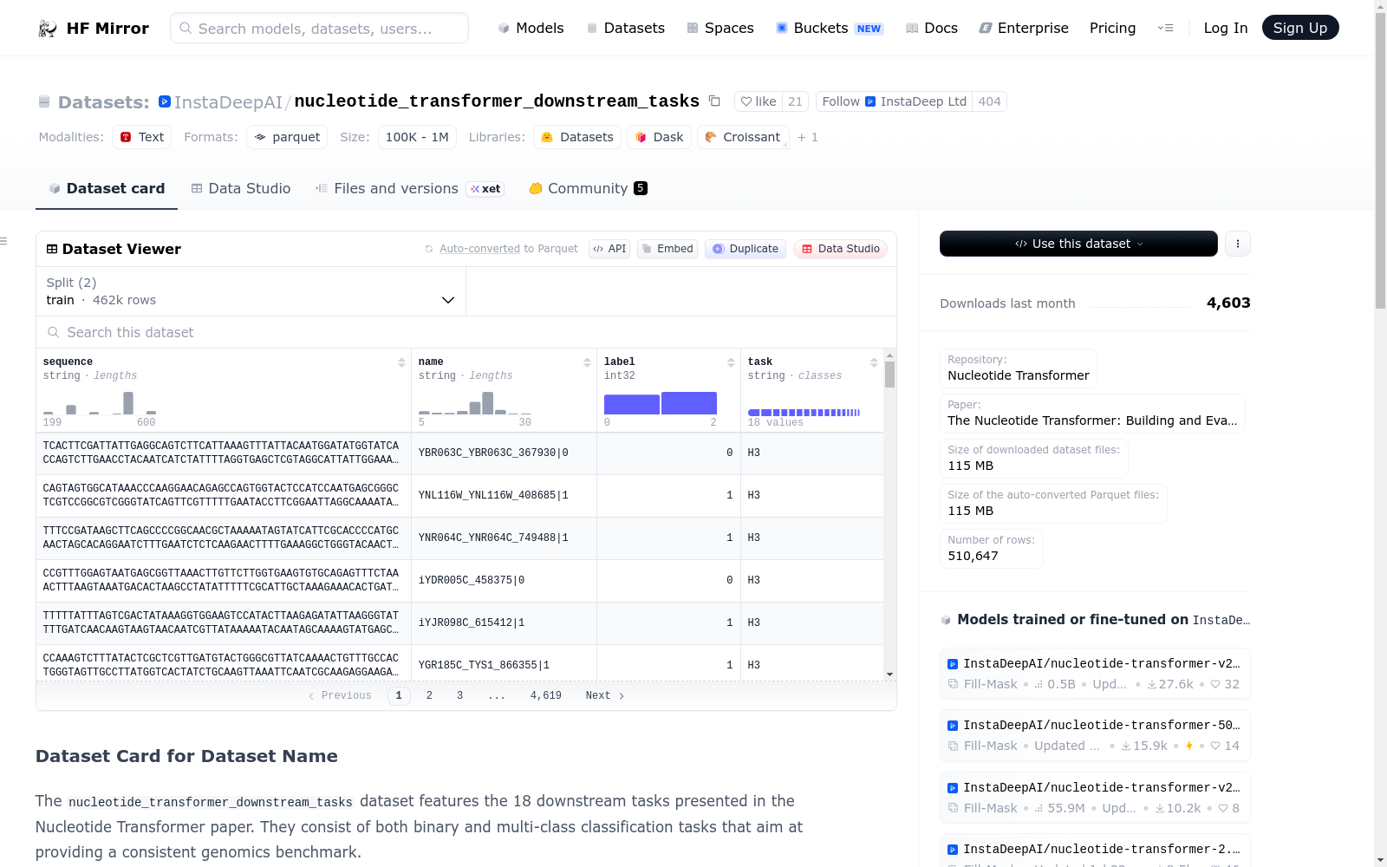
Task: Open the 55.9M nucleotide-transformer-v2 model card
Action: point(1095,798)
